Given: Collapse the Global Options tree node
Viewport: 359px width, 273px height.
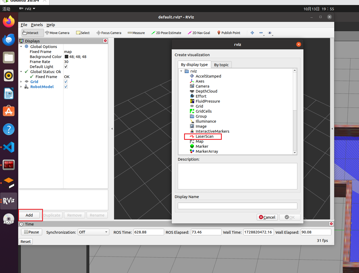Looking at the screenshot, I should click(21, 47).
